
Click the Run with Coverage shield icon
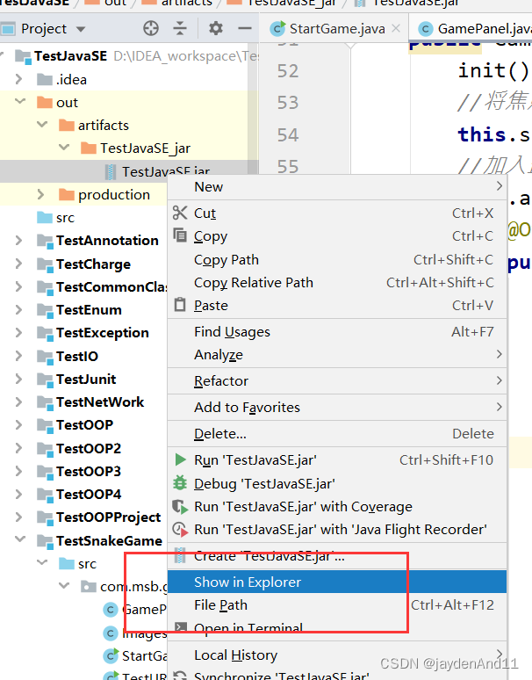click(x=180, y=507)
